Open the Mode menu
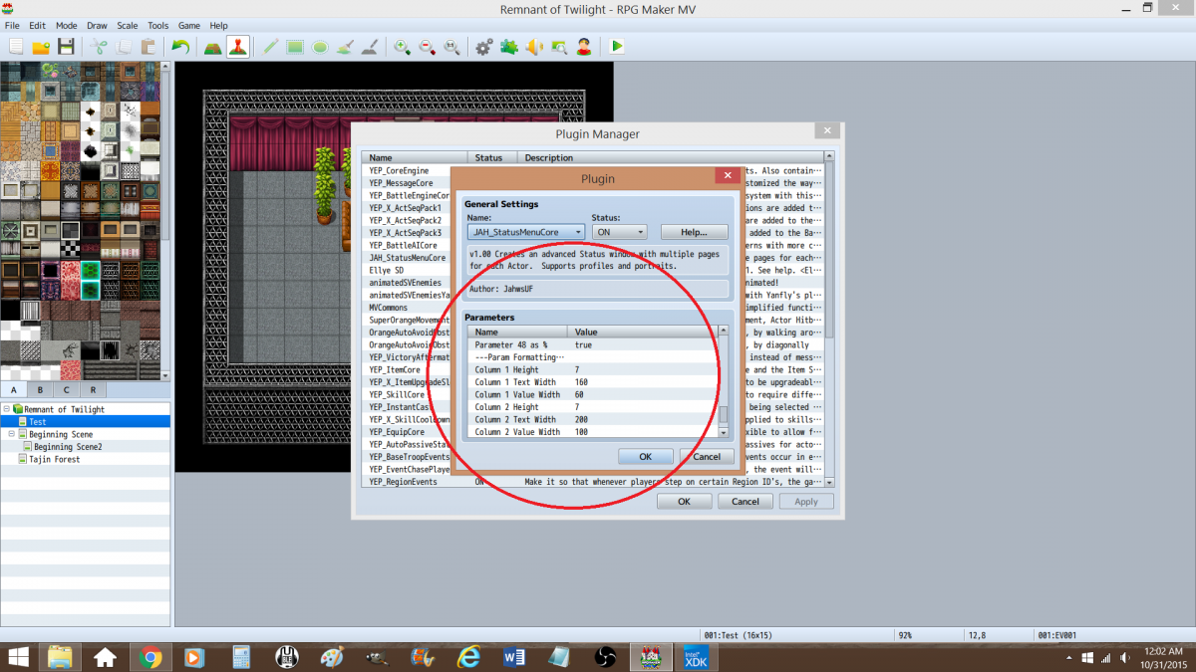The height and width of the screenshot is (672, 1196). (67, 25)
